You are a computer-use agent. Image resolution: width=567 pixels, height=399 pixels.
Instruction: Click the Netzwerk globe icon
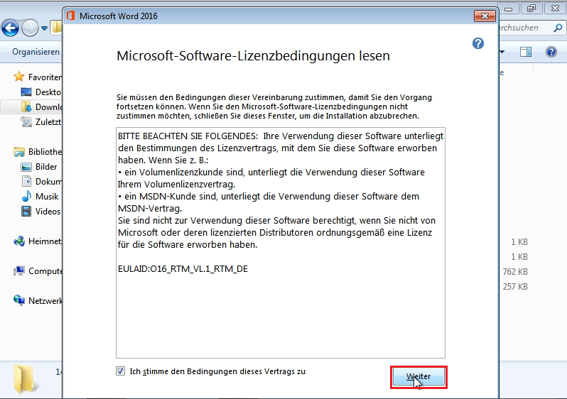(x=18, y=300)
